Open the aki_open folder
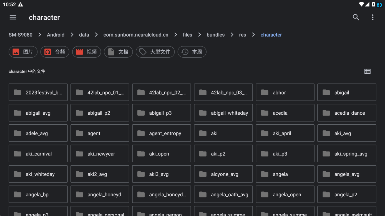 coord(162,154)
